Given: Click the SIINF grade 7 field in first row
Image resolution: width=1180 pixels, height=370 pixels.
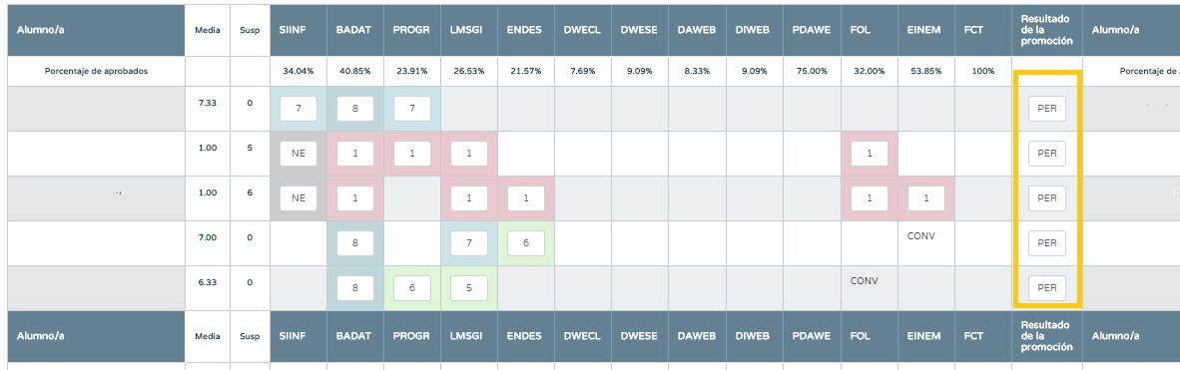Looking at the screenshot, I should pos(298,109).
